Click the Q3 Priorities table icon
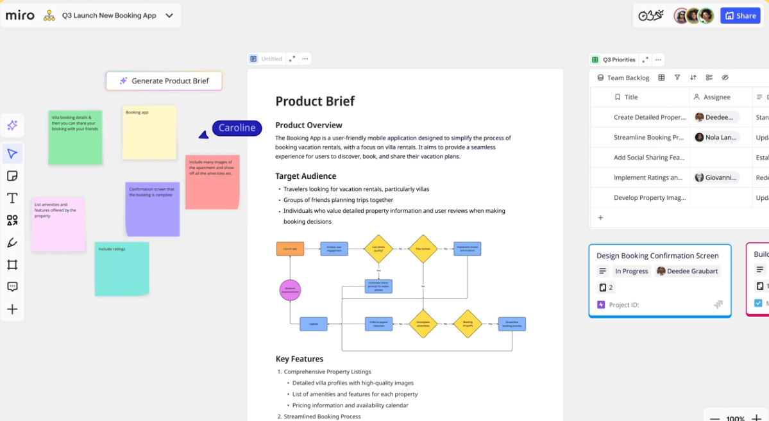 (595, 60)
